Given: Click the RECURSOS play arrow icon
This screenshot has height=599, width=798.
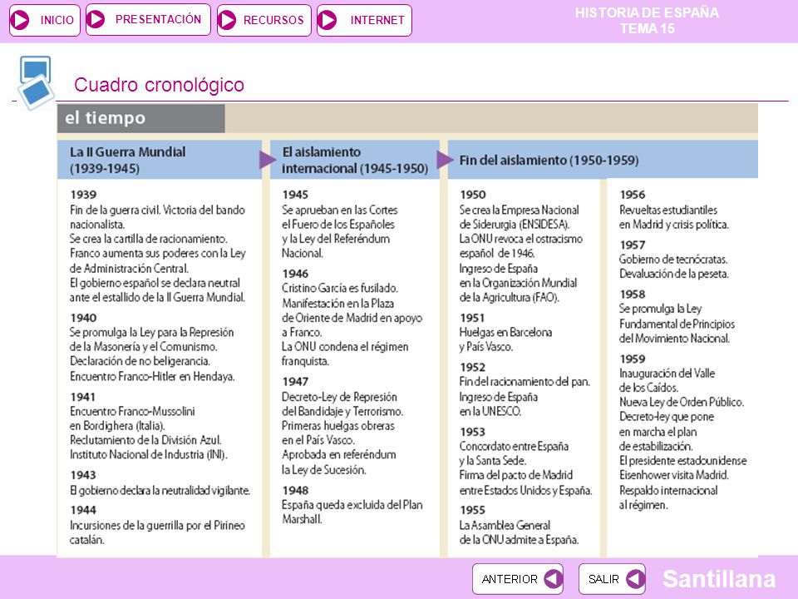Looking at the screenshot, I should point(227,20).
